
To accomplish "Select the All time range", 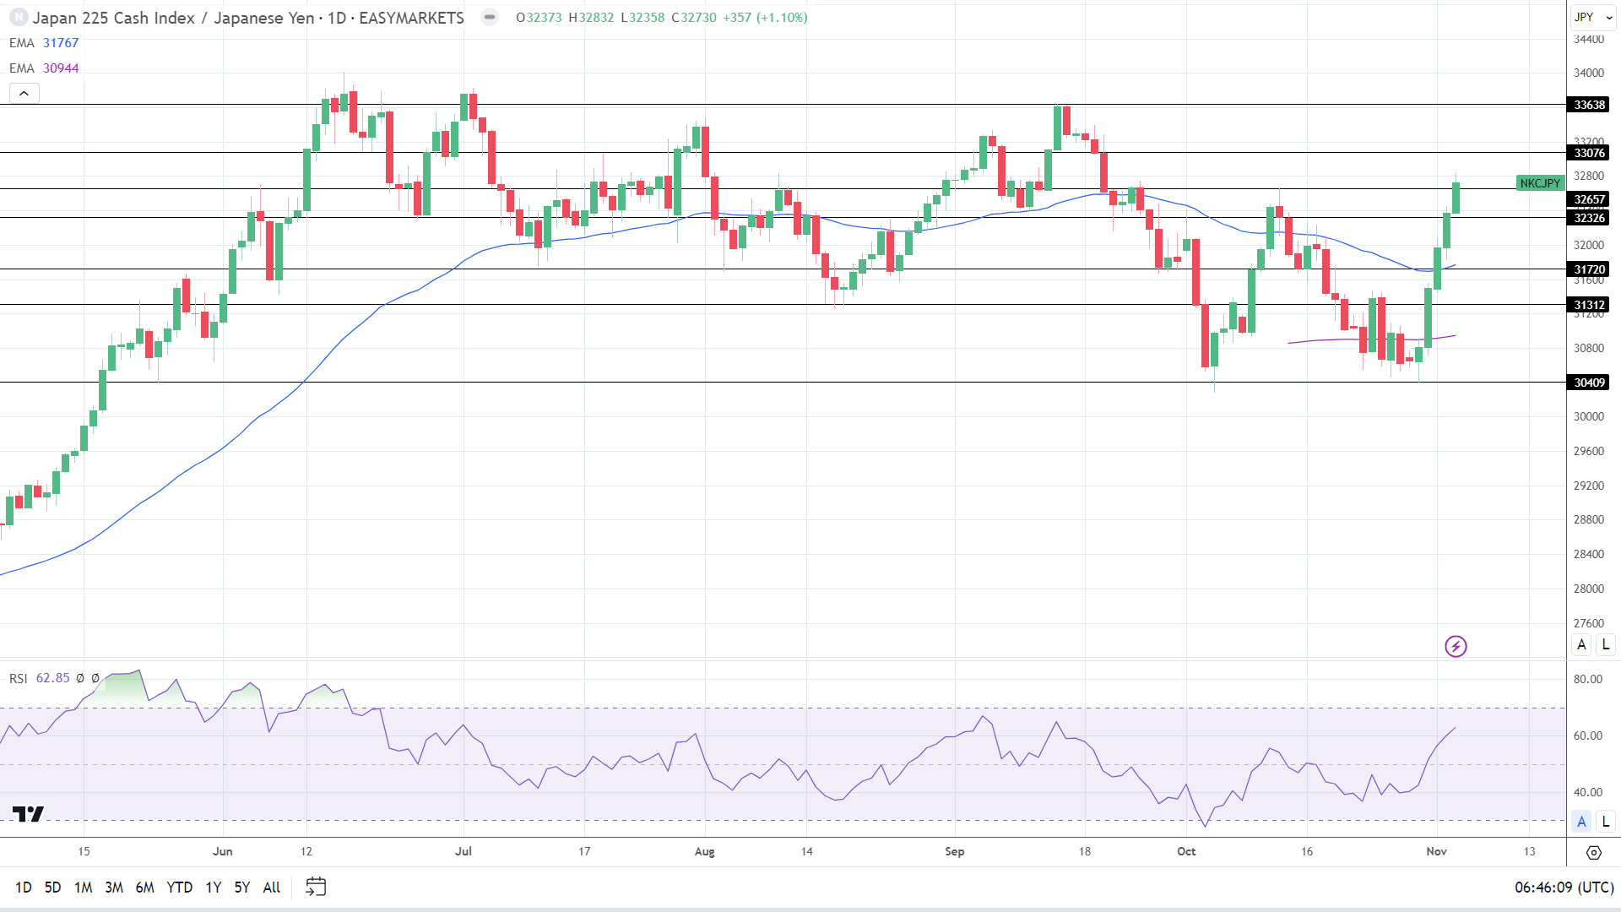I will pos(272,888).
